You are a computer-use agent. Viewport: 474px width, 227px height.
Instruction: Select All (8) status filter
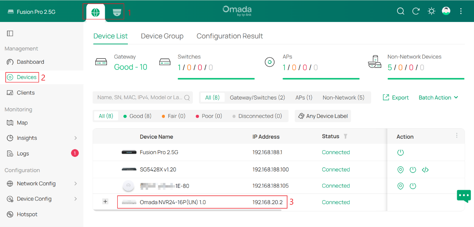(106, 116)
